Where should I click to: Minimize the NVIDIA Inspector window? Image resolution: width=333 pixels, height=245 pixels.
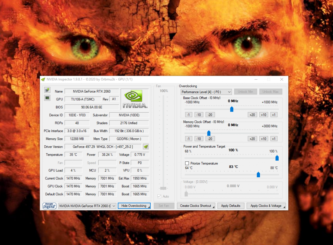click(256, 79)
